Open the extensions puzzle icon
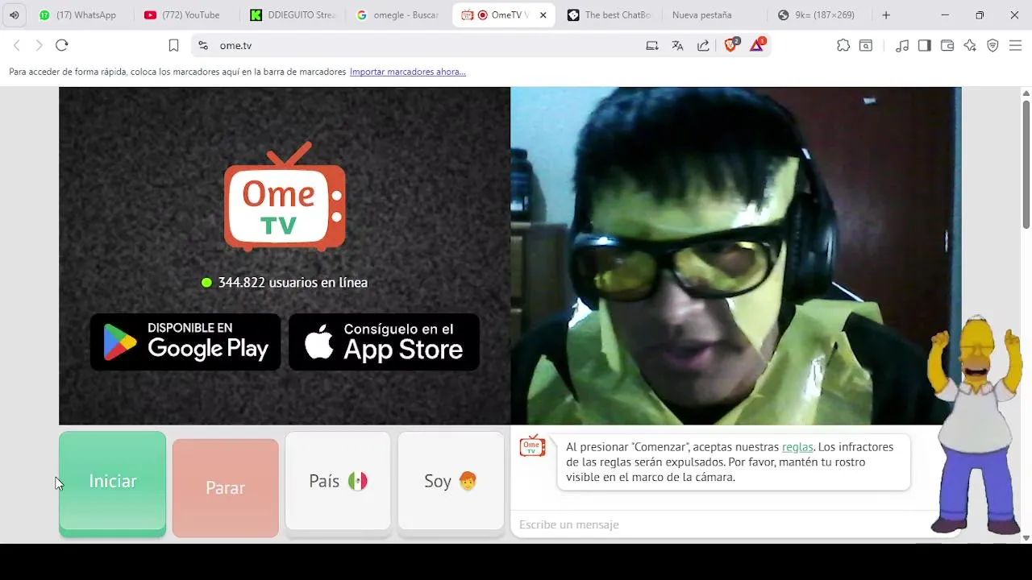Viewport: 1032px width, 580px height. coord(843,46)
